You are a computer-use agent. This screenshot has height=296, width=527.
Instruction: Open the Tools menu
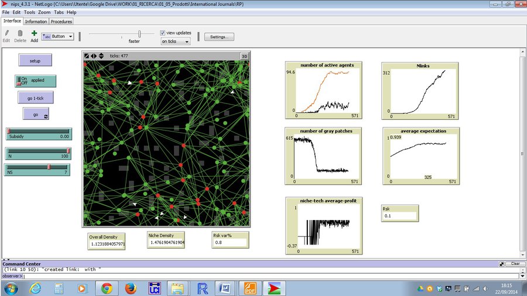pos(29,12)
